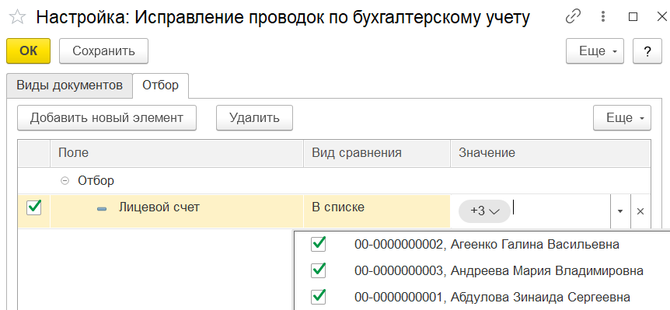Close the settings window
The height and width of the screenshot is (310, 670).
point(661,16)
